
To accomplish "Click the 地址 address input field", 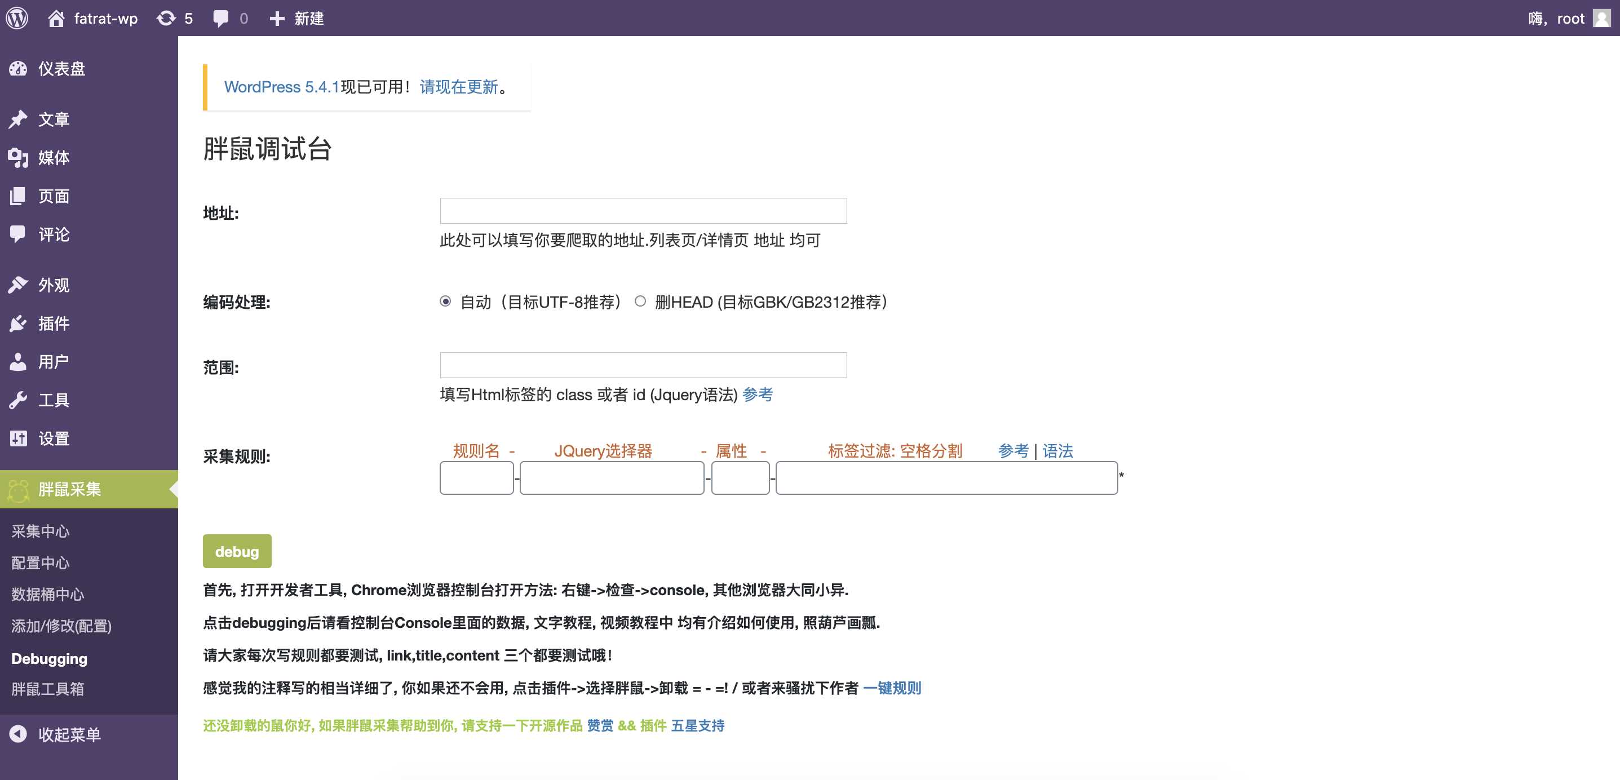I will pos(642,211).
